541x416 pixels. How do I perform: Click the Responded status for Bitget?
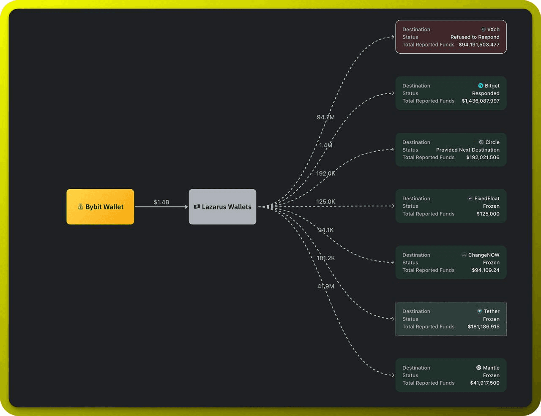click(486, 93)
